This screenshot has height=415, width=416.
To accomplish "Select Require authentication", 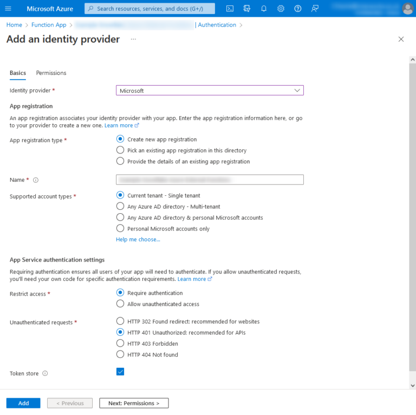I will 120,292.
